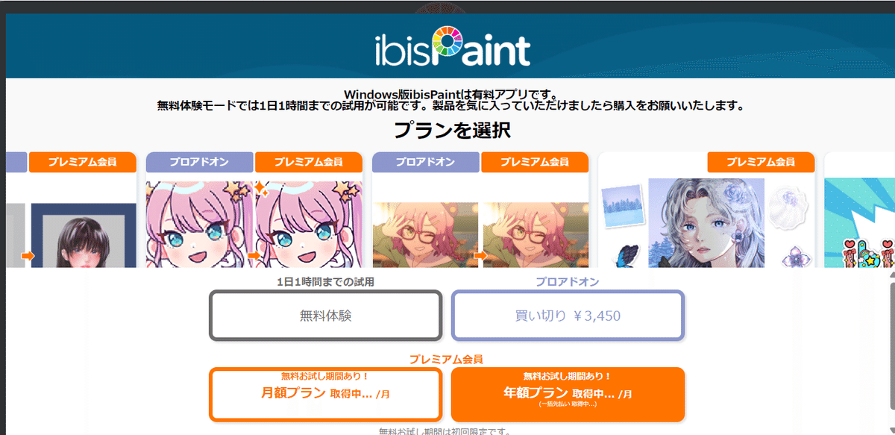Select プレミアム会員 tab above pink-haired girl

click(309, 162)
